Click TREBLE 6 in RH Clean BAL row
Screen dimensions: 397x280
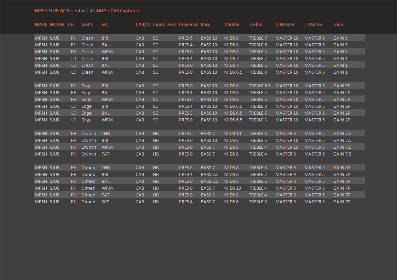[x=258, y=45]
